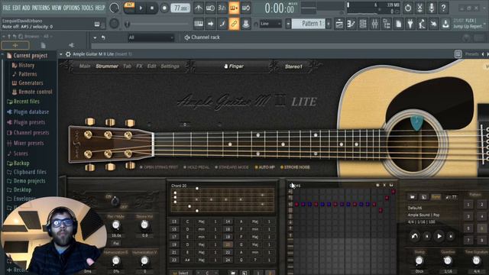The height and width of the screenshot is (275, 489).
Task: Click the Finger playing mode button
Action: 234,66
